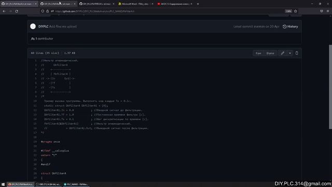Open the 'Add files via upload' commit
The image size is (332, 187).
[x=63, y=26]
